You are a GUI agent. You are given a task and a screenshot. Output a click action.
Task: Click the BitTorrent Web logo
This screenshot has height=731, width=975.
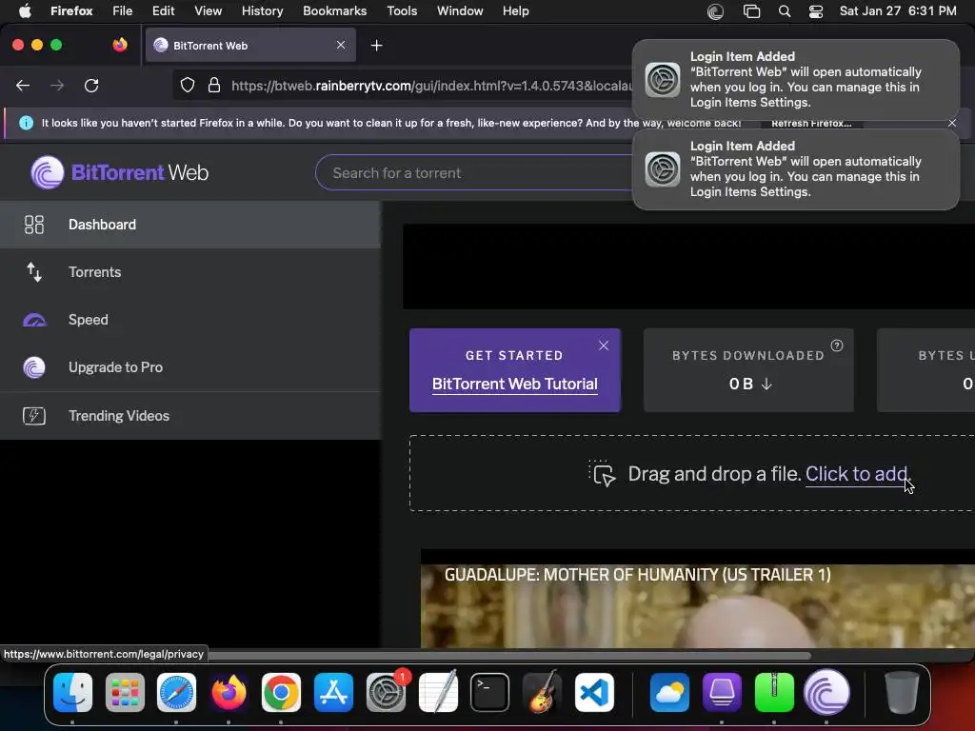(119, 172)
